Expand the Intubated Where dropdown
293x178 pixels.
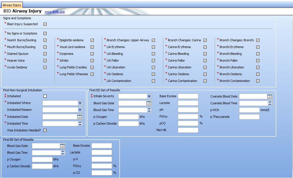(x=80, y=103)
